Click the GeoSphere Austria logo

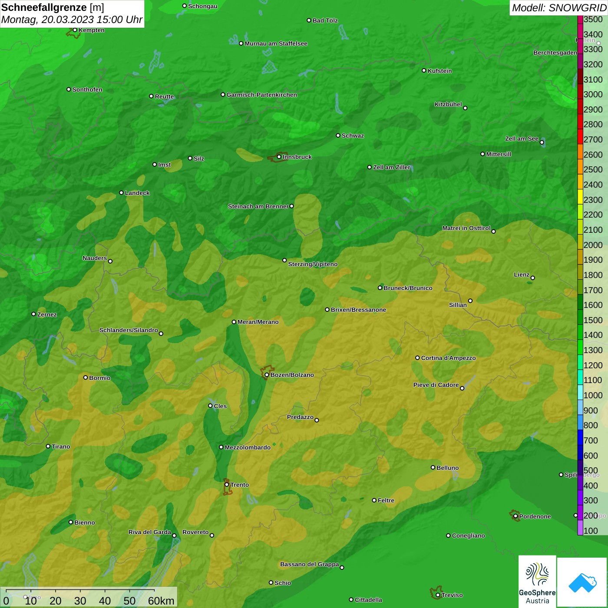[x=537, y=582]
